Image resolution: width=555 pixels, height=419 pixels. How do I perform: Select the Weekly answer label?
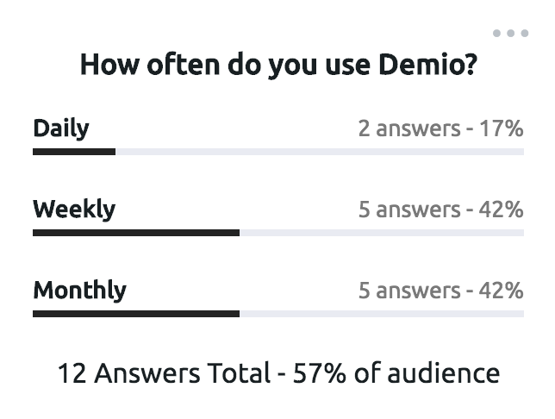click(74, 209)
